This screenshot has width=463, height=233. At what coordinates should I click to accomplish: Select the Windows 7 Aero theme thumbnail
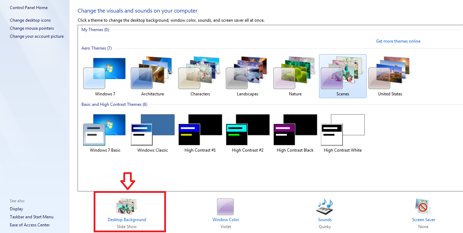point(105,73)
